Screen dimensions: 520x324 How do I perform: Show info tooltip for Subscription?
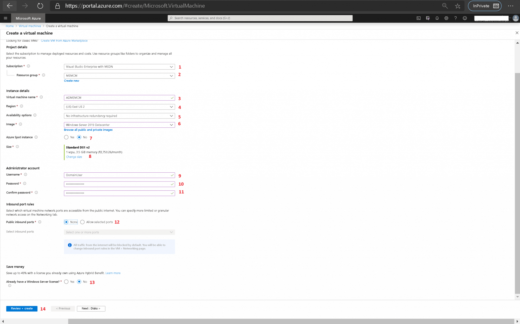click(29, 66)
